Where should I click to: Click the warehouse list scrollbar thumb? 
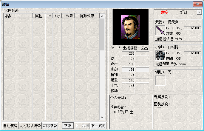(102, 34)
